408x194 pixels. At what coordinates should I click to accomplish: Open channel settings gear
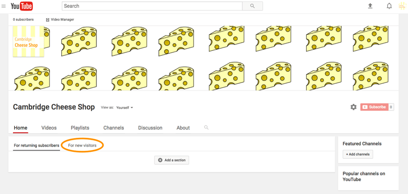pos(353,107)
